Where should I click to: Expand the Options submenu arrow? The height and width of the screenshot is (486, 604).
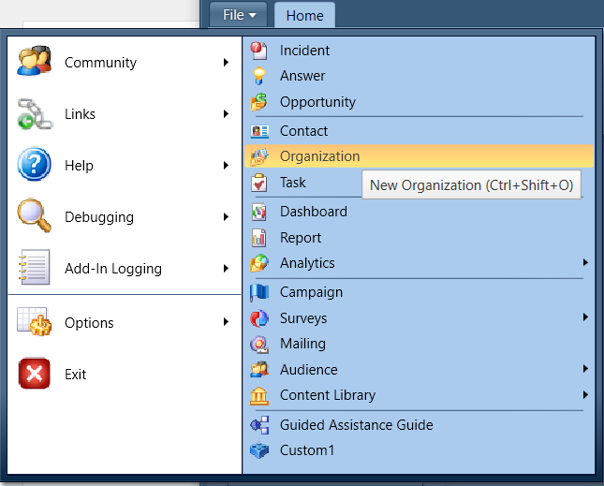pyautogui.click(x=226, y=322)
